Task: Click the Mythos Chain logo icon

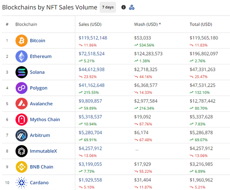Action: coord(21,120)
